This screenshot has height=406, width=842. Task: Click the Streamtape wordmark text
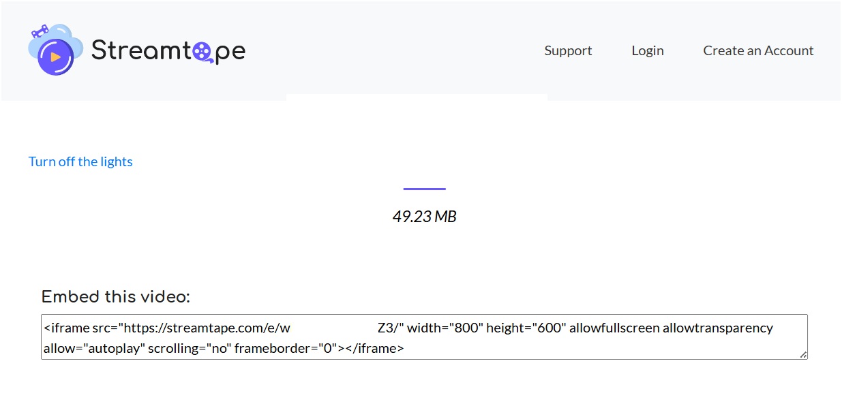(168, 50)
